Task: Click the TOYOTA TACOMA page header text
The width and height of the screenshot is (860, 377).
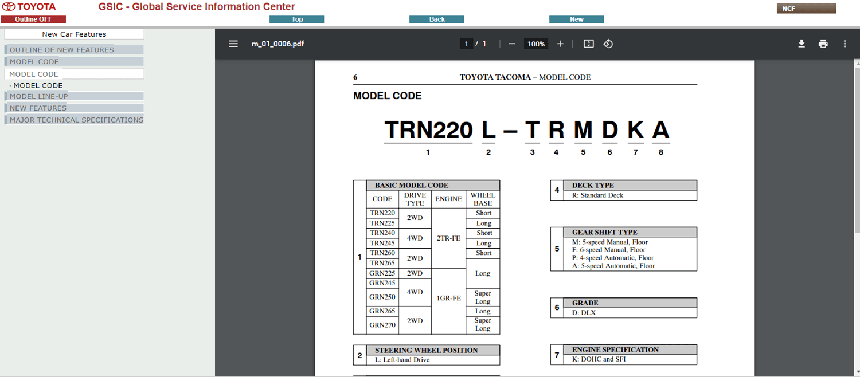Action: coord(525,77)
